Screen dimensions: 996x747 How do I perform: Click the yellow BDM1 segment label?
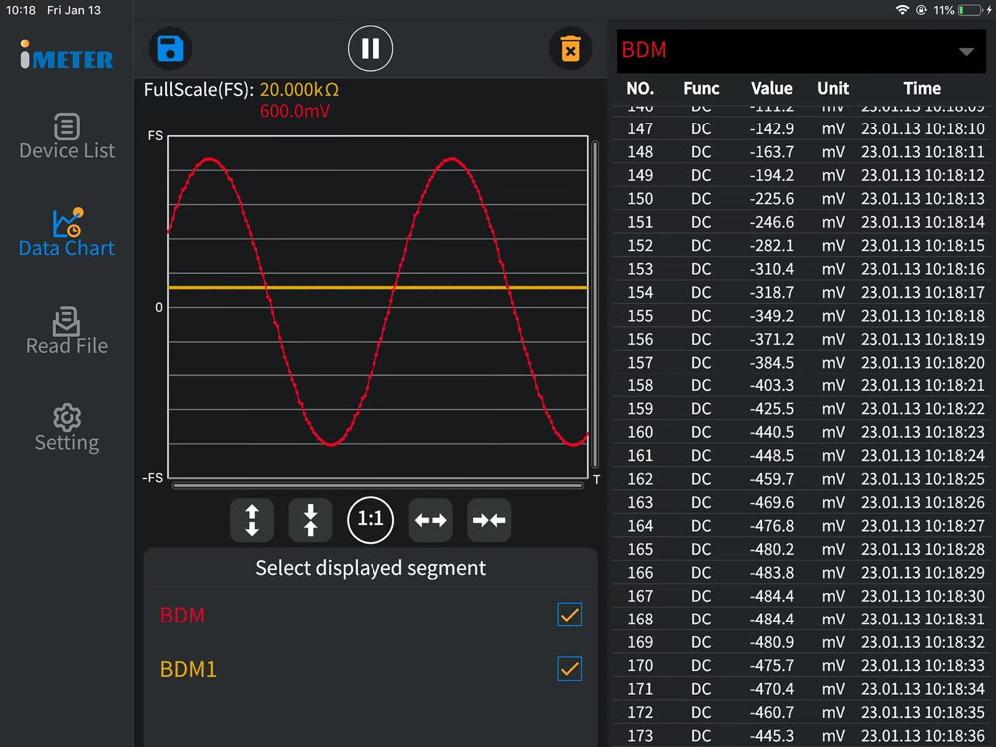(188, 669)
